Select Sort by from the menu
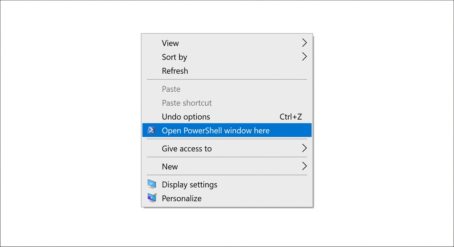The height and width of the screenshot is (247, 454). point(174,57)
